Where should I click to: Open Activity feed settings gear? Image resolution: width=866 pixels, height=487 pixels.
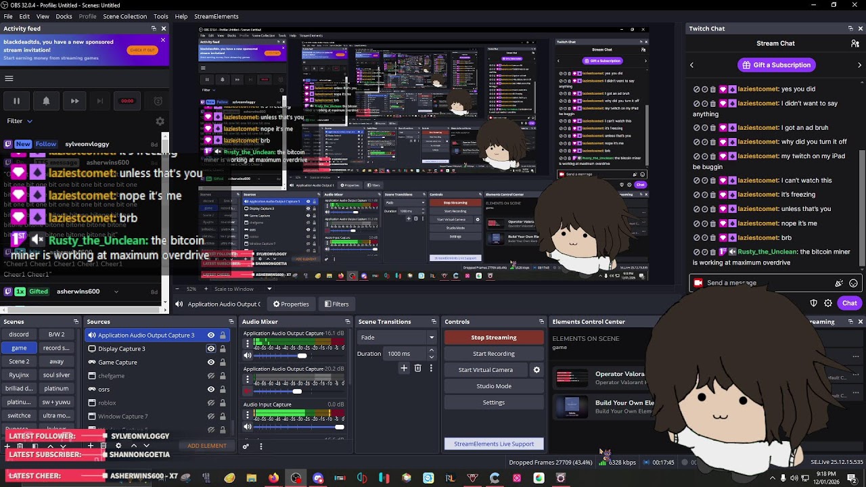tap(160, 121)
